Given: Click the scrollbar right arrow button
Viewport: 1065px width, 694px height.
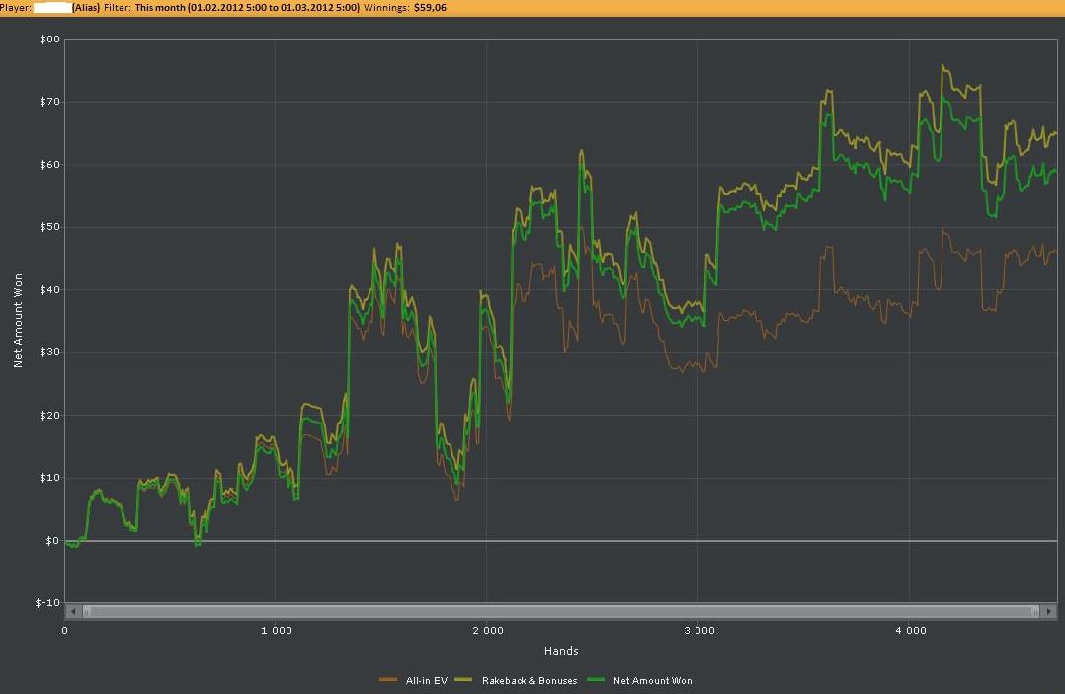Looking at the screenshot, I should coord(1050,611).
